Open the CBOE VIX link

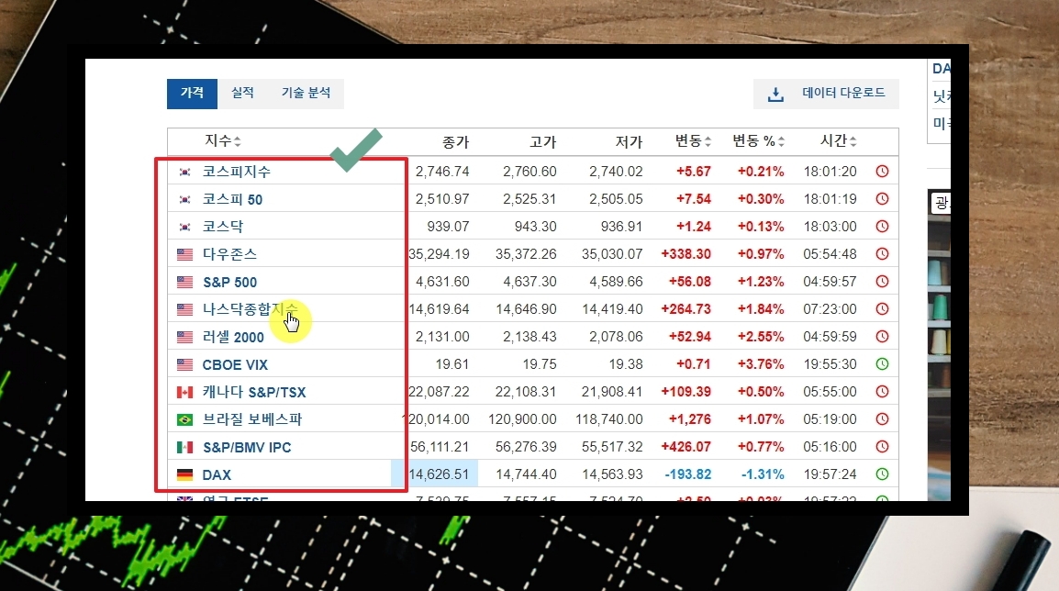[235, 364]
